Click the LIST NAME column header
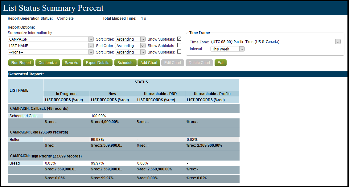This screenshot has width=349, height=187. coord(26,91)
